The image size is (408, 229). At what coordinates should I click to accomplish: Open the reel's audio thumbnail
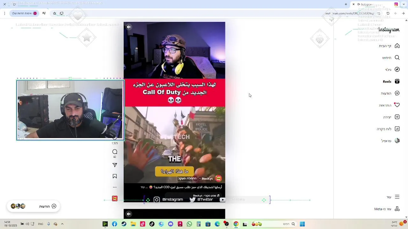115,198
